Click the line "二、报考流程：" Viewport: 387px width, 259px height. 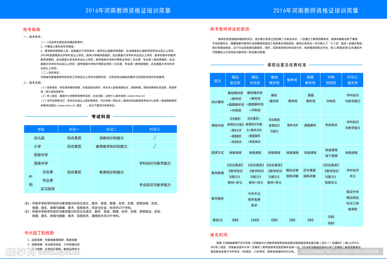[33, 83]
